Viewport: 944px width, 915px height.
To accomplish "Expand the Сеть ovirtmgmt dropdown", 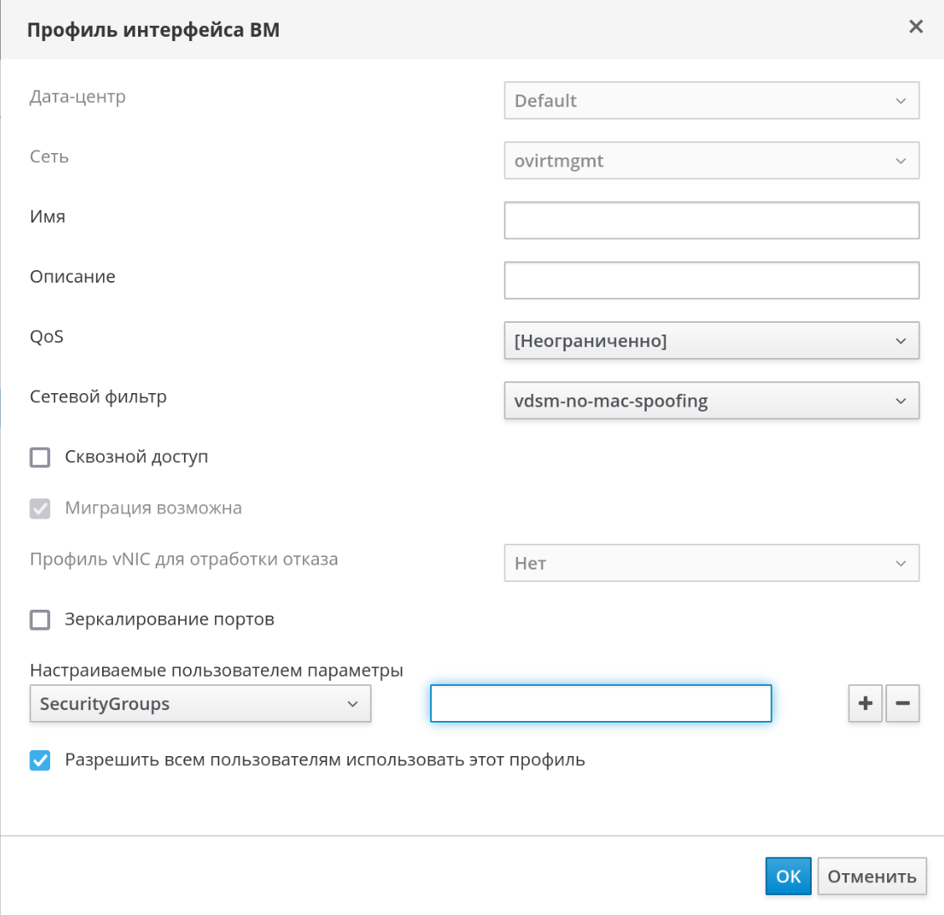I will (711, 161).
